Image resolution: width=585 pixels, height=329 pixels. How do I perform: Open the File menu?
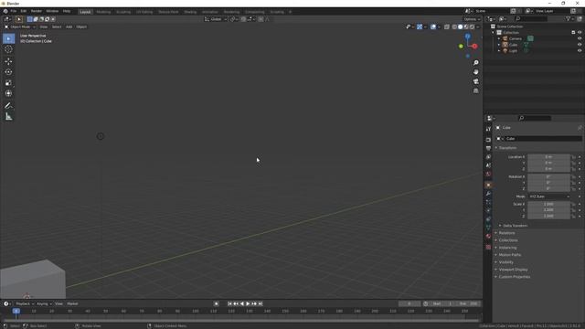14,11
